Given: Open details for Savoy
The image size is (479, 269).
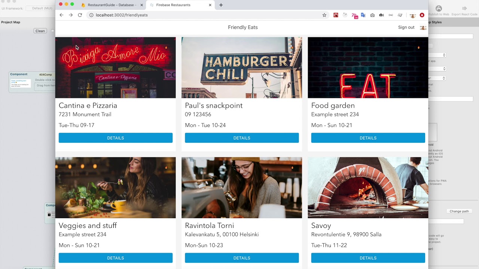Looking at the screenshot, I should click(x=368, y=258).
